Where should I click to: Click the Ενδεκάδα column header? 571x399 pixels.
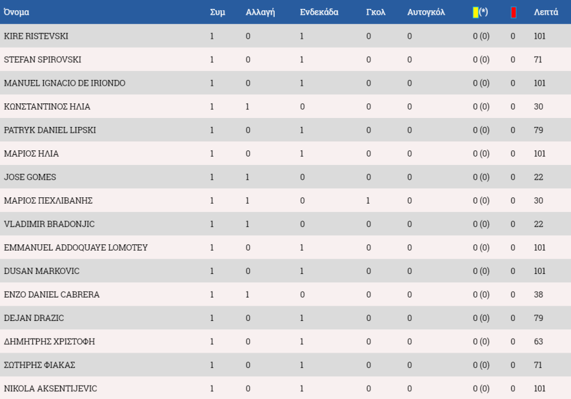(x=319, y=13)
